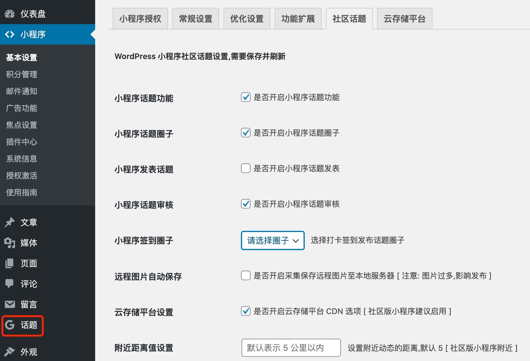Open 基本设置 in the sidebar submenu
This screenshot has height=361, width=530.
click(22, 58)
